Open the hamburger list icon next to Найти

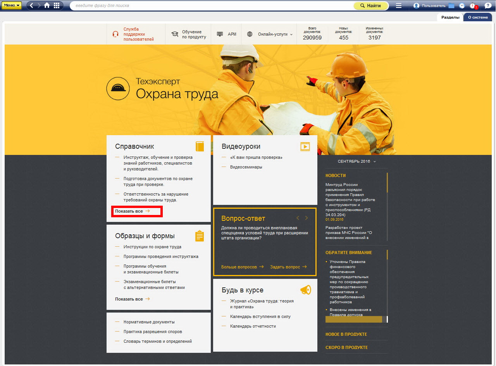coord(399,5)
